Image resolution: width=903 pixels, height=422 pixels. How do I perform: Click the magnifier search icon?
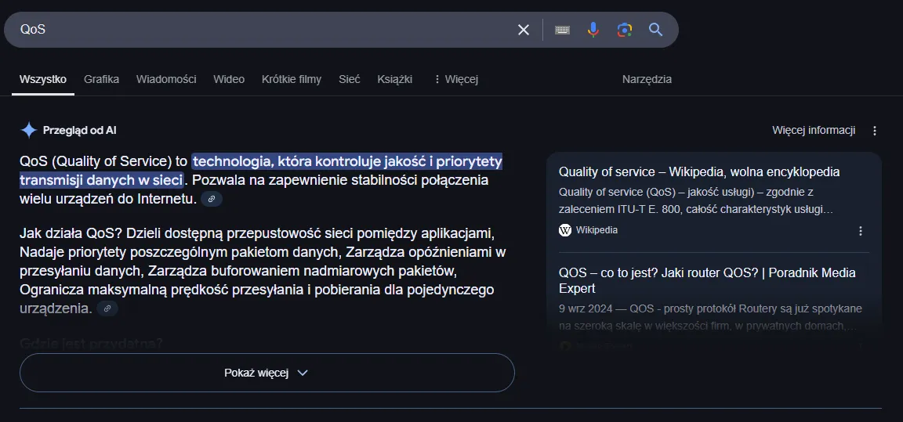coord(655,30)
